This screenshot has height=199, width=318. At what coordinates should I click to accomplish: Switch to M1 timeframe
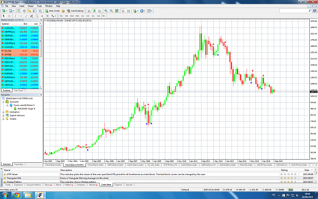(61, 16)
